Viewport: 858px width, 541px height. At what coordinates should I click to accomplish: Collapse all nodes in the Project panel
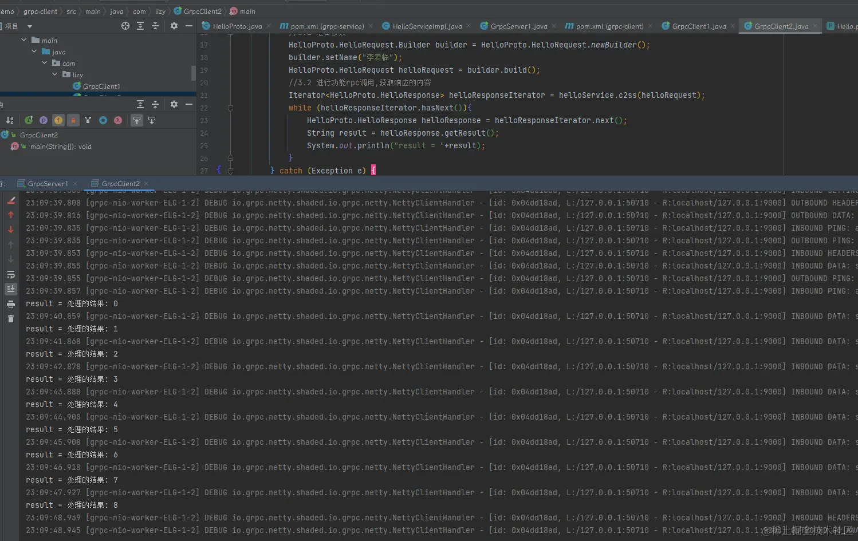tap(155, 26)
